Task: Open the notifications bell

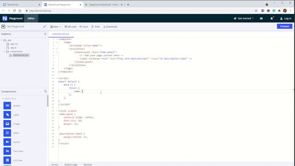Action: 271,18
